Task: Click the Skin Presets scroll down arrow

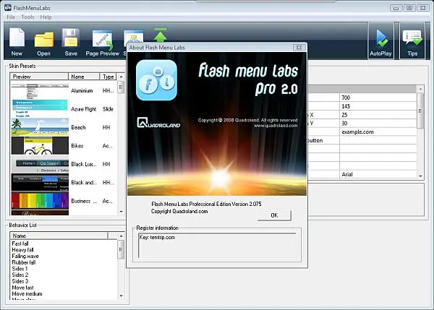Action: point(121,212)
